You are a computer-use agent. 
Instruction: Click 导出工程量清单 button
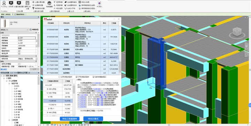69,119
